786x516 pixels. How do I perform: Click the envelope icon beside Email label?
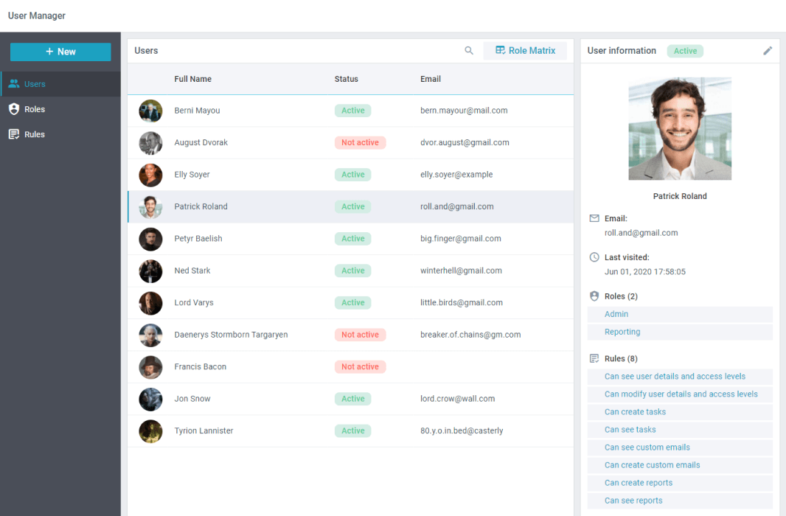click(594, 218)
